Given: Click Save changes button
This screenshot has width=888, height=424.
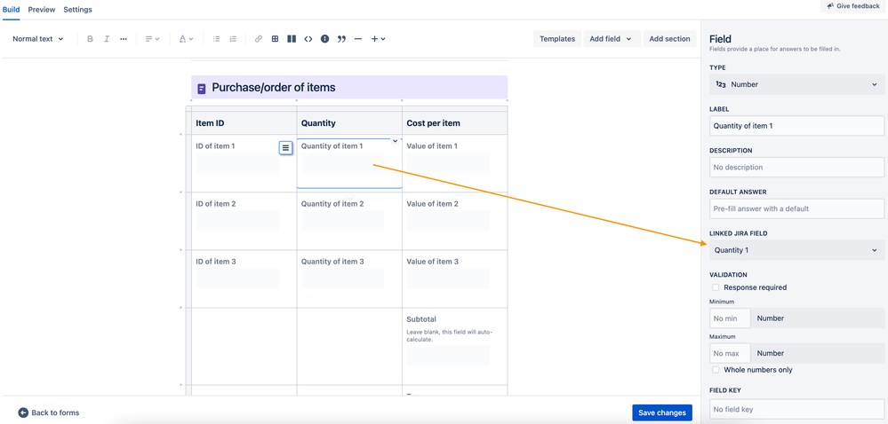Looking at the screenshot, I should coord(662,412).
